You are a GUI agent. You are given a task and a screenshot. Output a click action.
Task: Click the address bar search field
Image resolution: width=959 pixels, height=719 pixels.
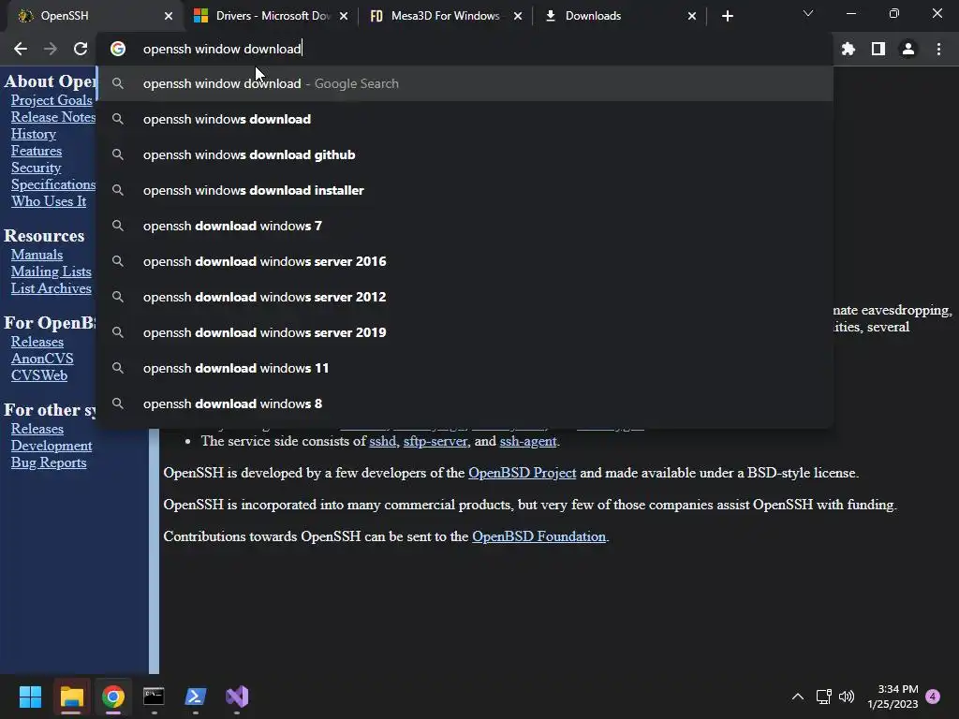click(465, 49)
